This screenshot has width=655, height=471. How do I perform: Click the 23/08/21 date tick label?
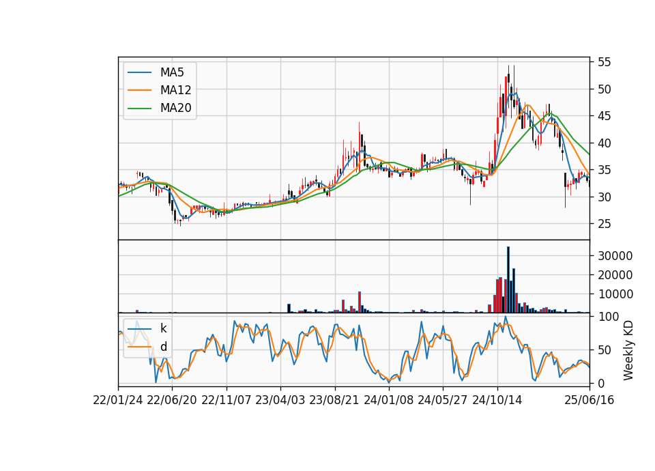pyautogui.click(x=334, y=400)
